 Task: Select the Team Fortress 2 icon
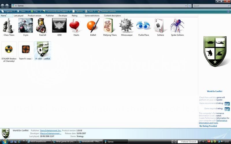point(26,49)
